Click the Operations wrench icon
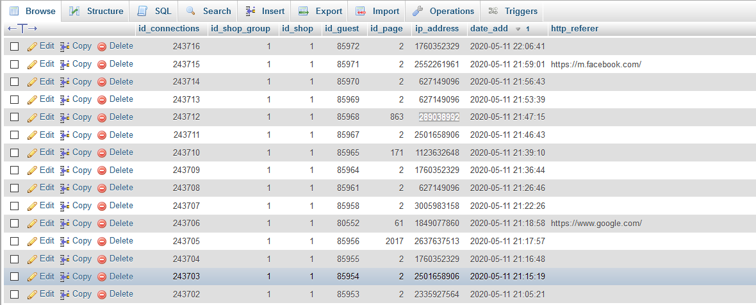This screenshot has width=756, height=305. [x=418, y=11]
